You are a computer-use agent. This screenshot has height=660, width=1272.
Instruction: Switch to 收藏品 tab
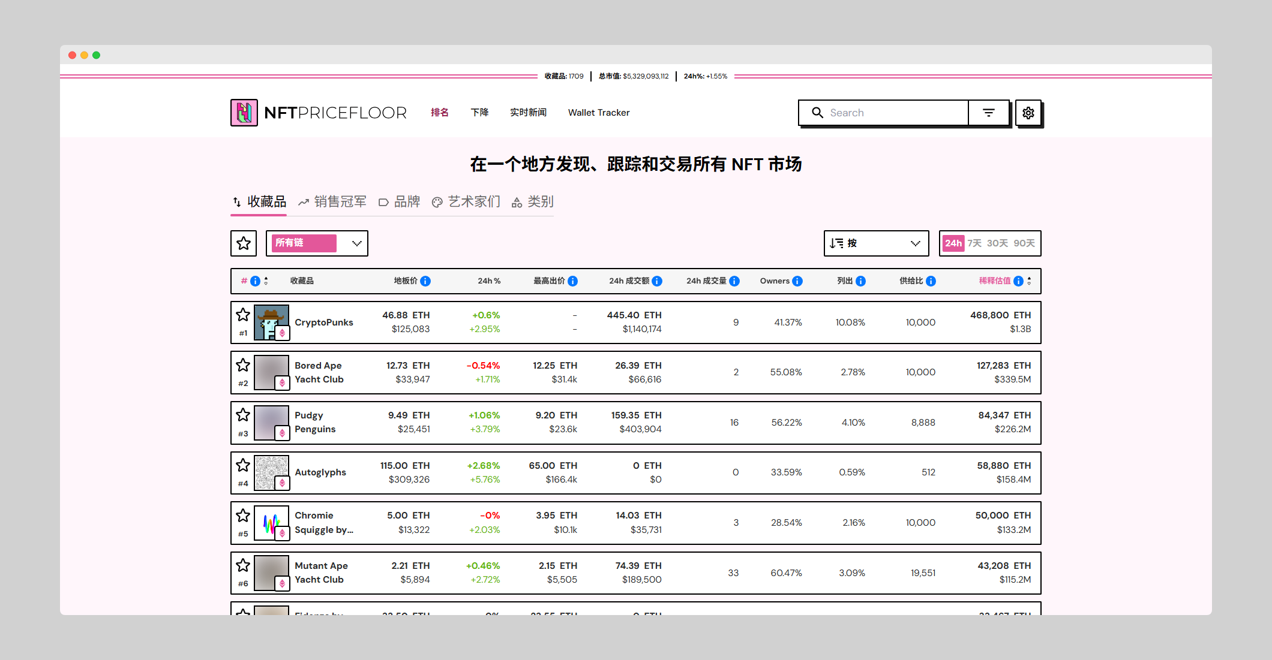pos(259,202)
